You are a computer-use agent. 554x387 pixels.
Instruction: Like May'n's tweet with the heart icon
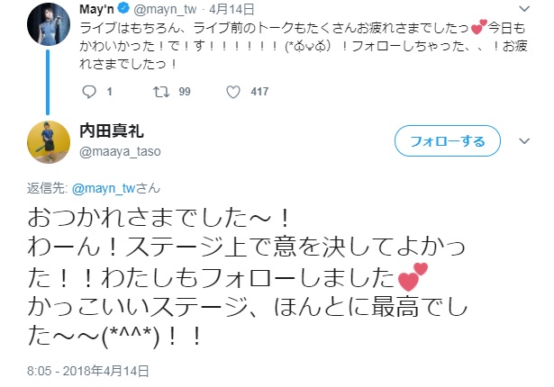coord(232,91)
